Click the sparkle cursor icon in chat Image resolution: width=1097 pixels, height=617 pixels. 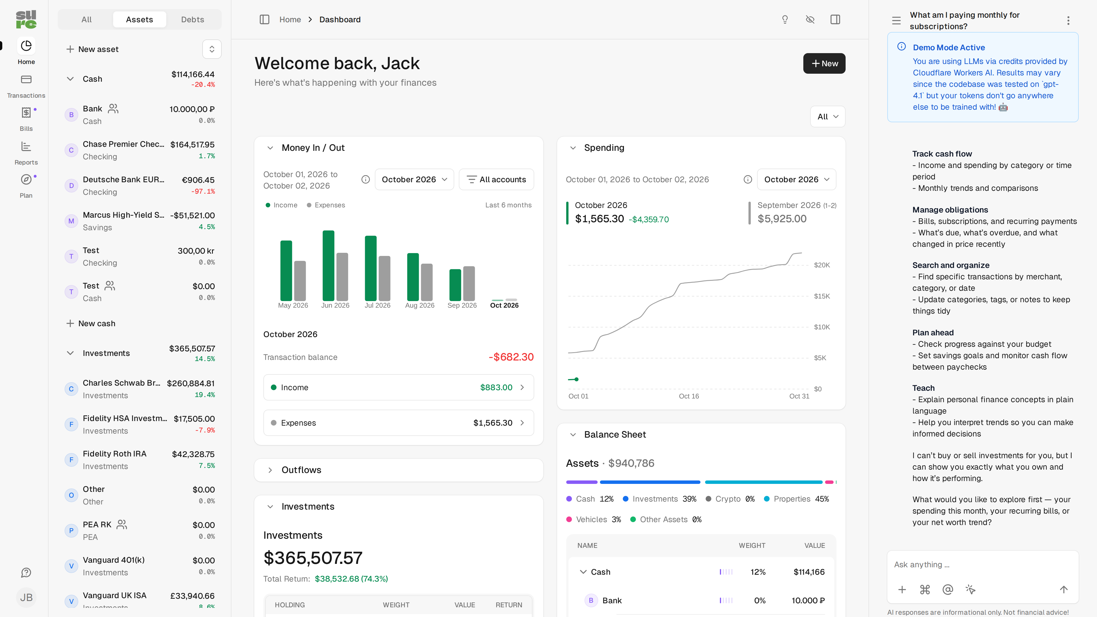click(x=970, y=589)
